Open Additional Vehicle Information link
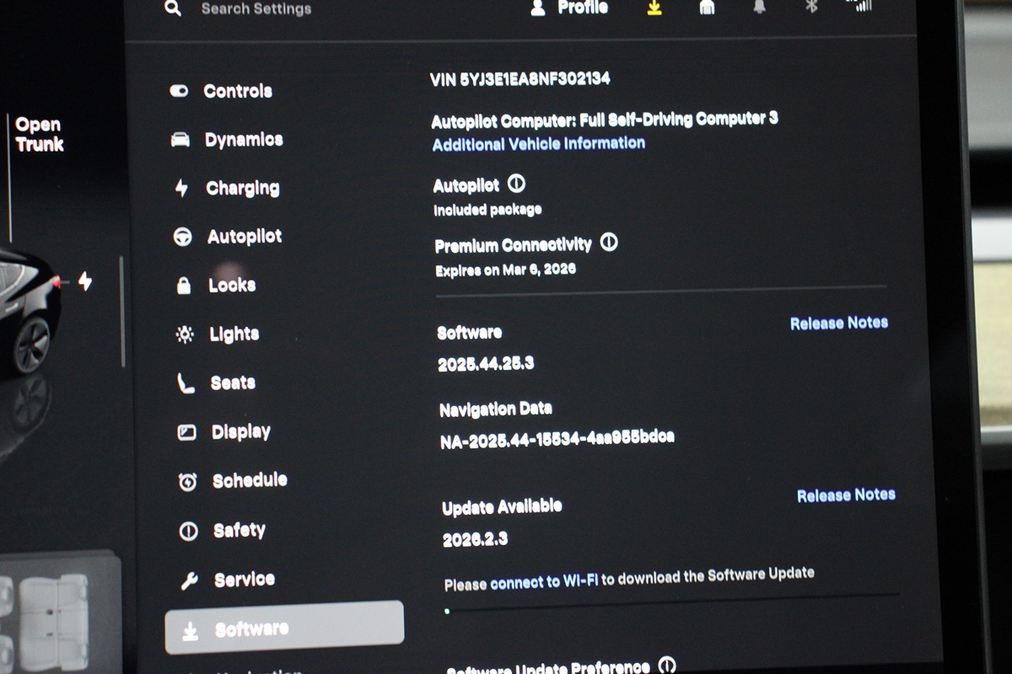1012x674 pixels. pyautogui.click(x=538, y=144)
